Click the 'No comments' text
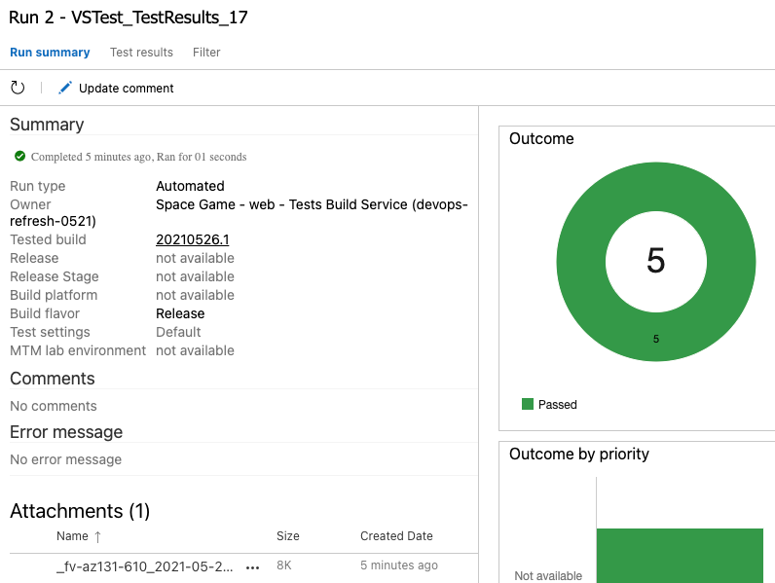This screenshot has width=775, height=583. (x=54, y=406)
